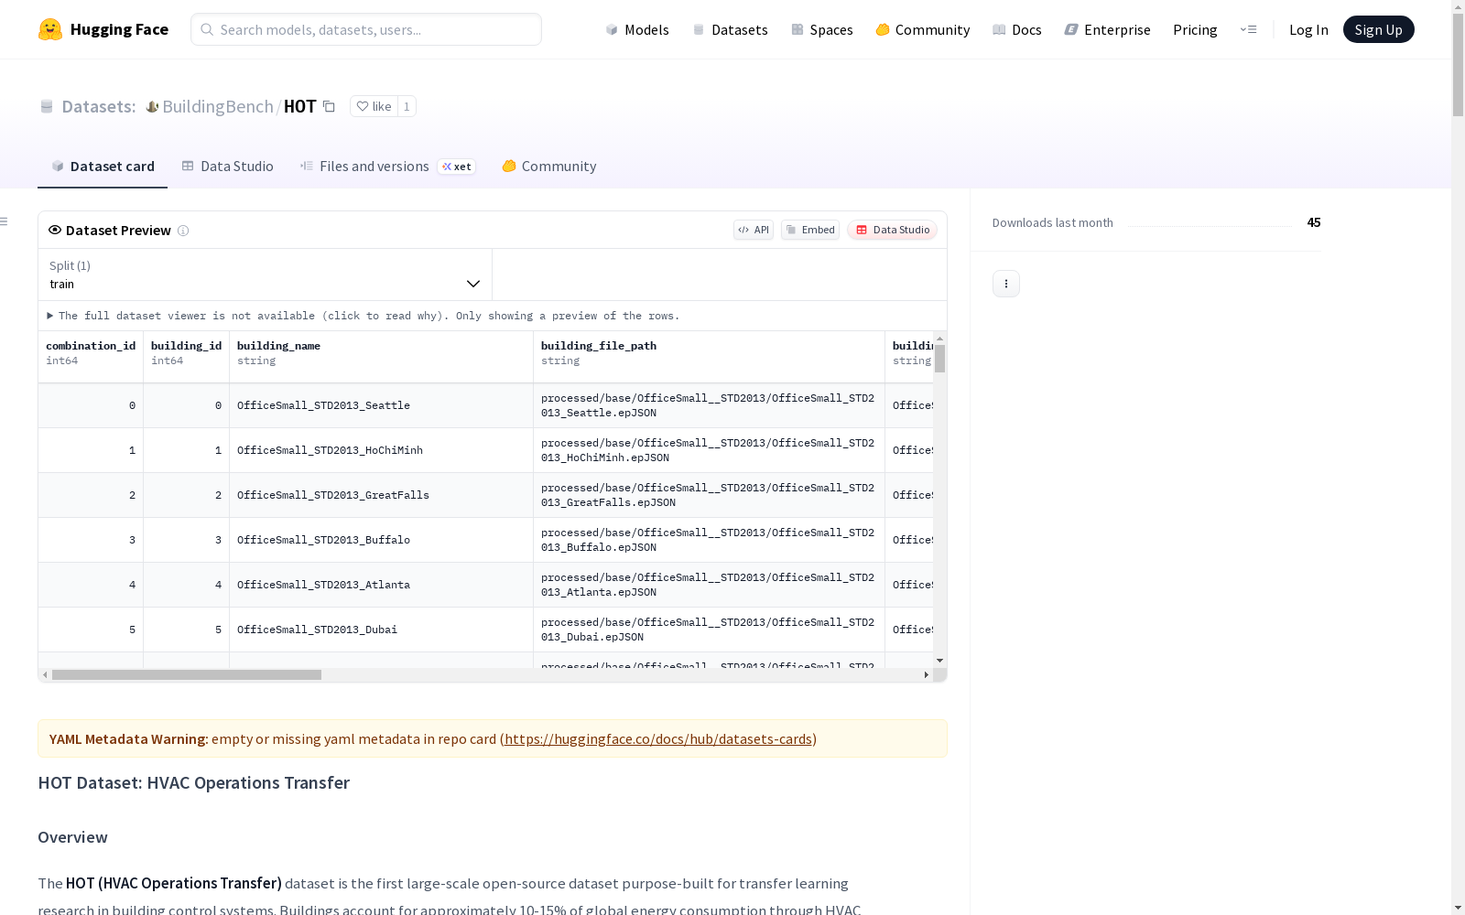
Task: Click the table's vertical scrollbar thumb
Action: [x=939, y=359]
